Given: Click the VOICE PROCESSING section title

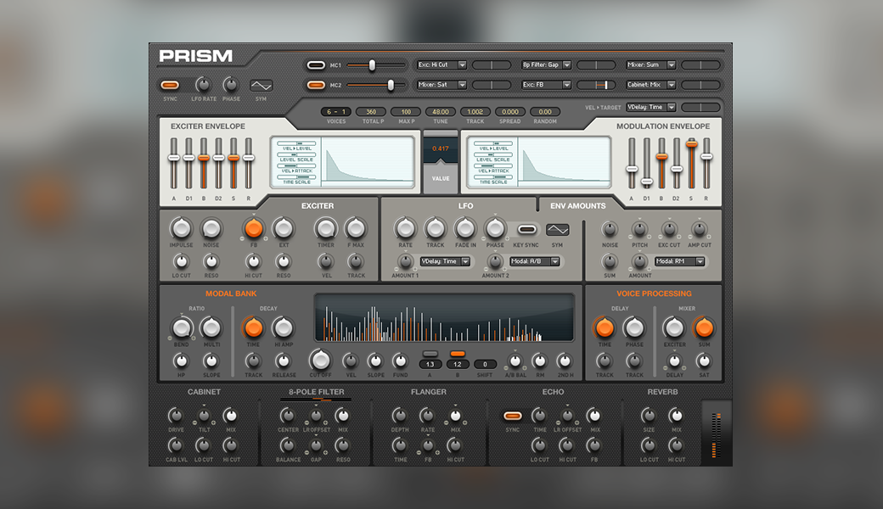Looking at the screenshot, I should (654, 294).
